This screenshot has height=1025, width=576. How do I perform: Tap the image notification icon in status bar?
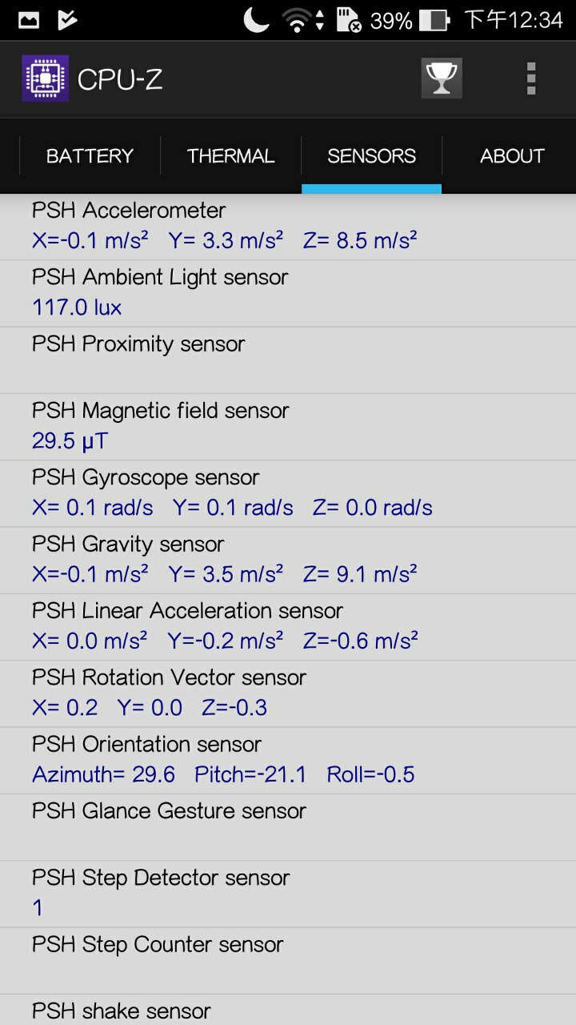(x=29, y=20)
